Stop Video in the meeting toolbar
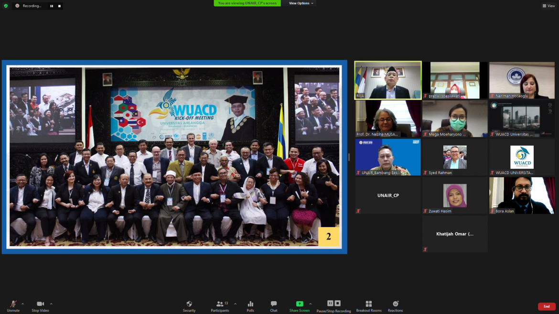This screenshot has width=559, height=314. pyautogui.click(x=40, y=306)
